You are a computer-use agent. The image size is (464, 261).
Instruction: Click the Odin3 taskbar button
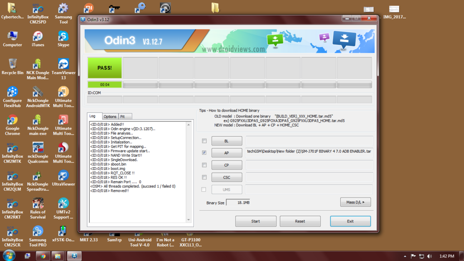click(74, 256)
